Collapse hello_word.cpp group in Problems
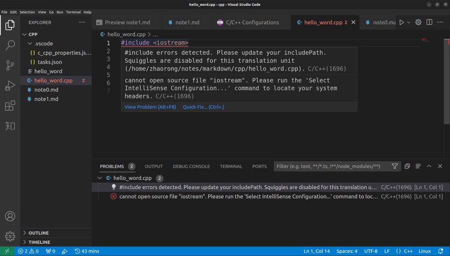 point(99,178)
